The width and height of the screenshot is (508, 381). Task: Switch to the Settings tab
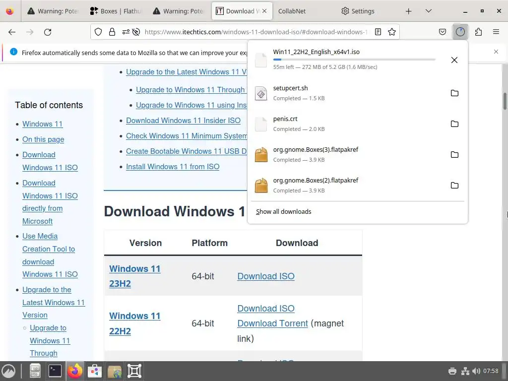point(358,11)
